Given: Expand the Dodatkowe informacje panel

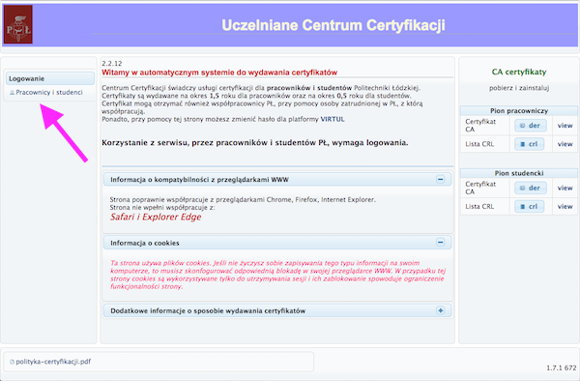Looking at the screenshot, I should [x=440, y=310].
